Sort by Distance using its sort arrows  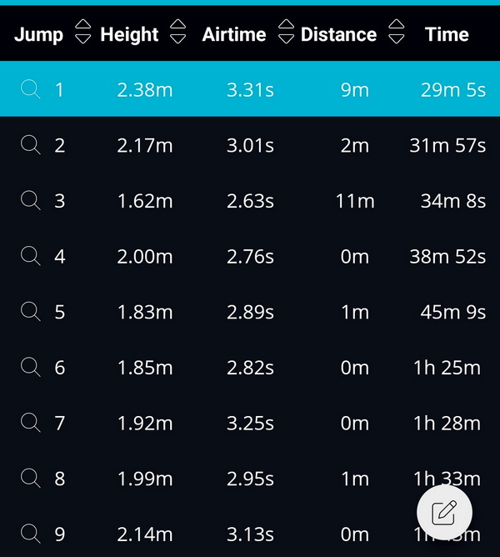pos(397,32)
